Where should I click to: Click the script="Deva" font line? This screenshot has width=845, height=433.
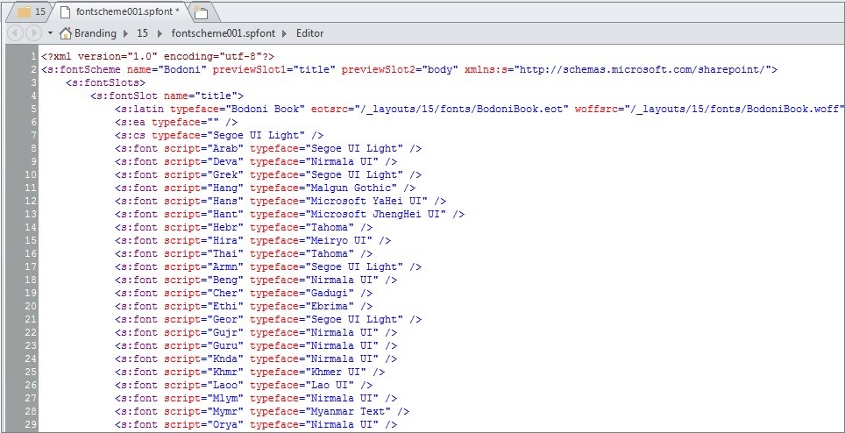click(256, 161)
